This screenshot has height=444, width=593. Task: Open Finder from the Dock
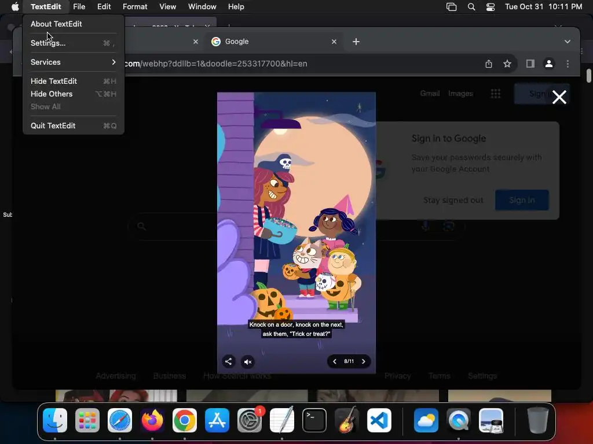click(55, 420)
